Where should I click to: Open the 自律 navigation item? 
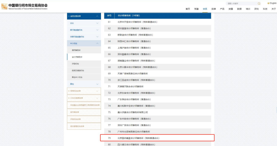tap(214, 9)
